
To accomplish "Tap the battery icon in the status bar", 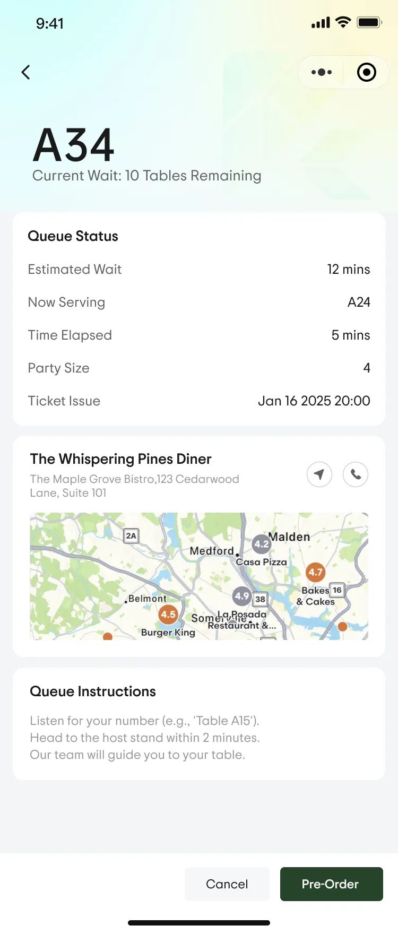I will click(x=369, y=23).
